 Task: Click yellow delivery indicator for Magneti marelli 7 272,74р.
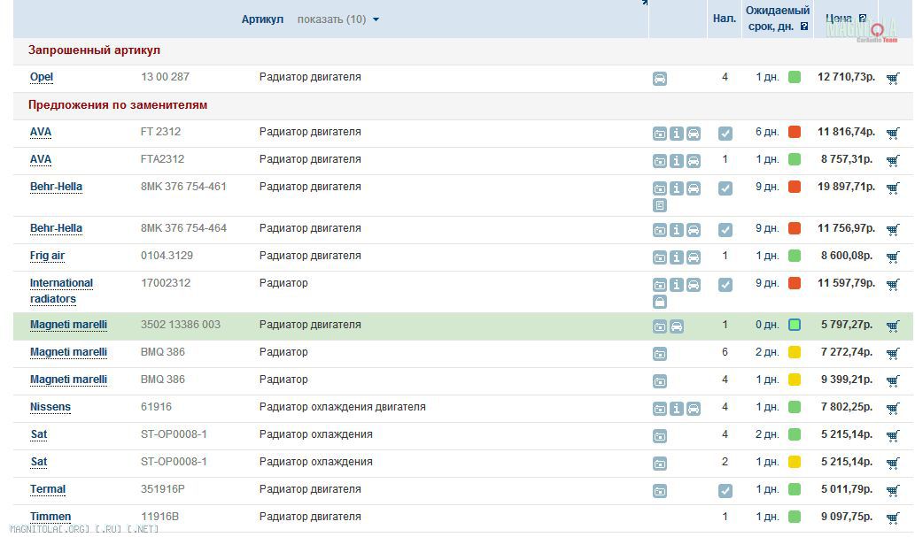click(x=795, y=352)
